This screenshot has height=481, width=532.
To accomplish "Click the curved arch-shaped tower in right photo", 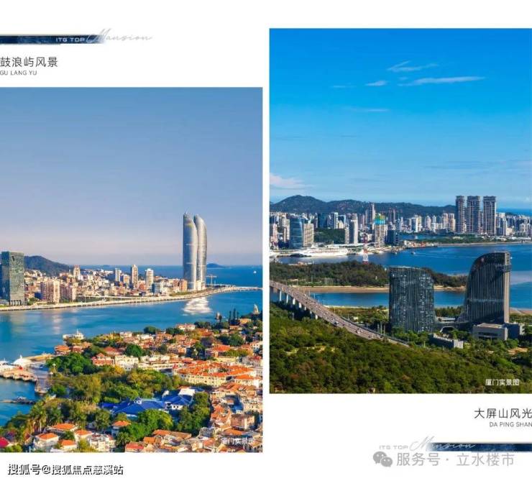I will click(x=486, y=288).
